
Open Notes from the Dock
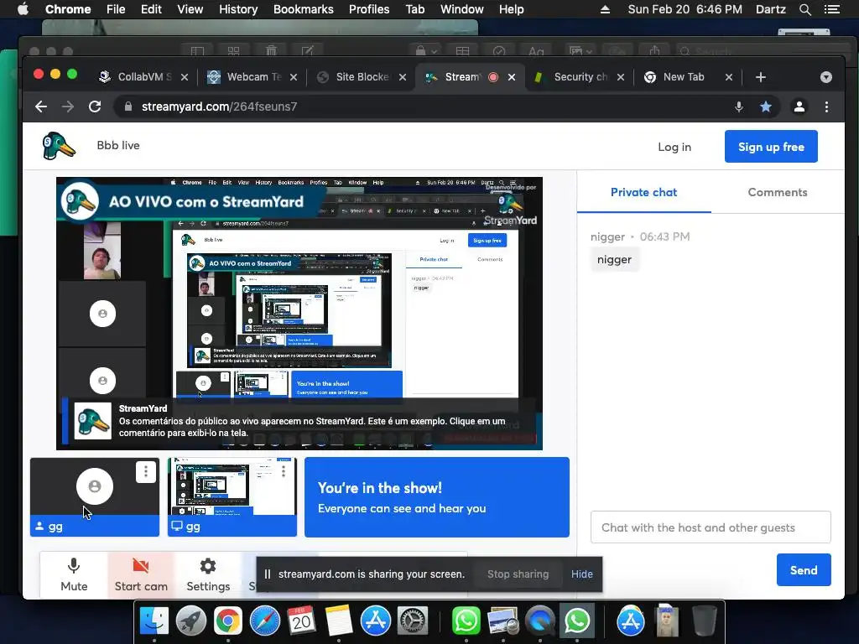pyautogui.click(x=339, y=621)
